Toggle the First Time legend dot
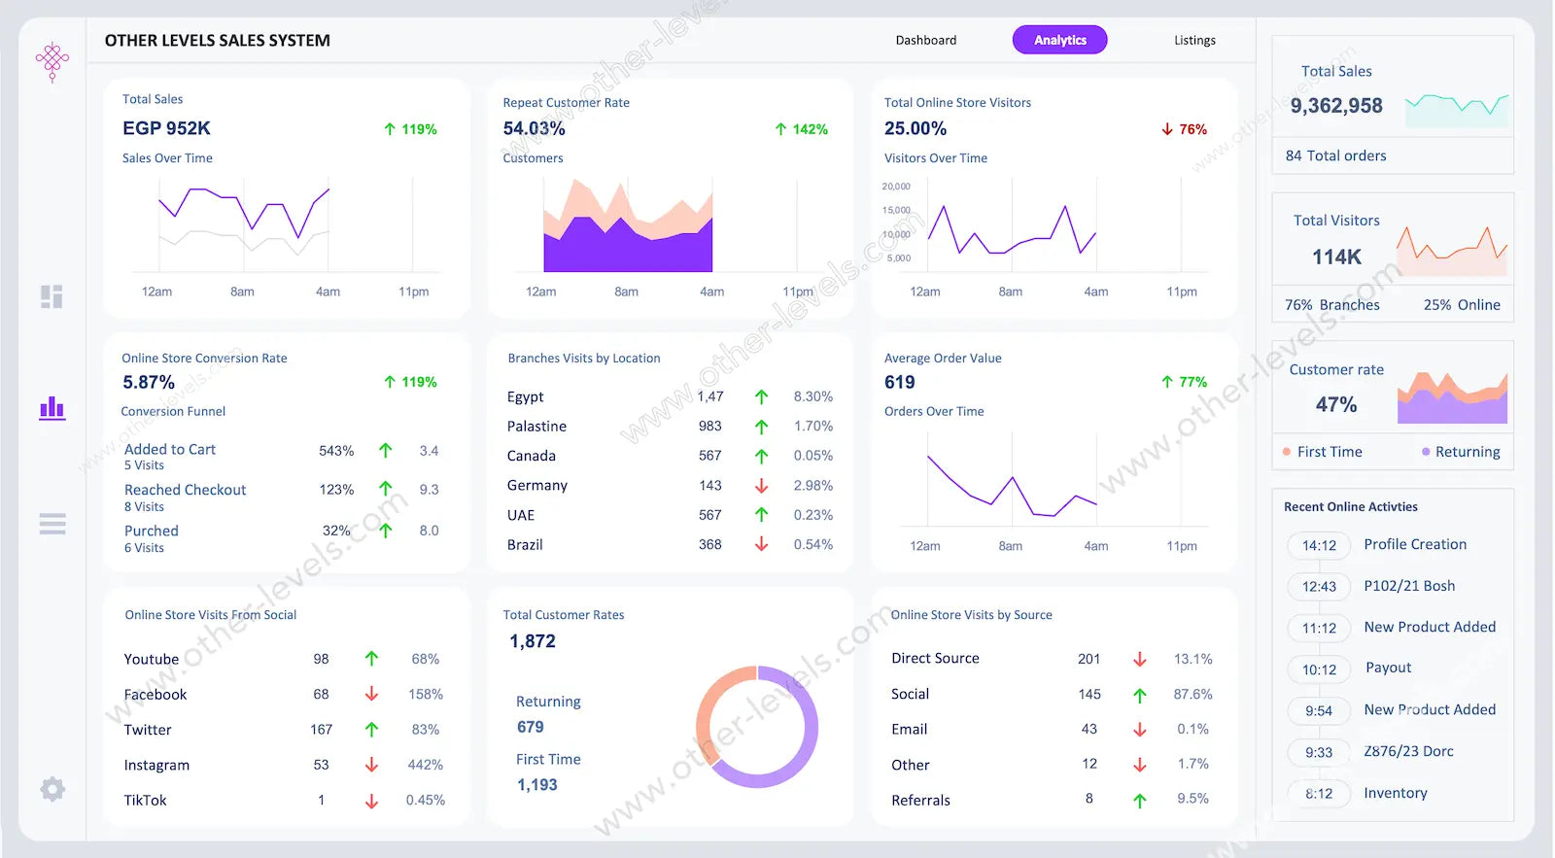The height and width of the screenshot is (858, 1555). pyautogui.click(x=1287, y=452)
